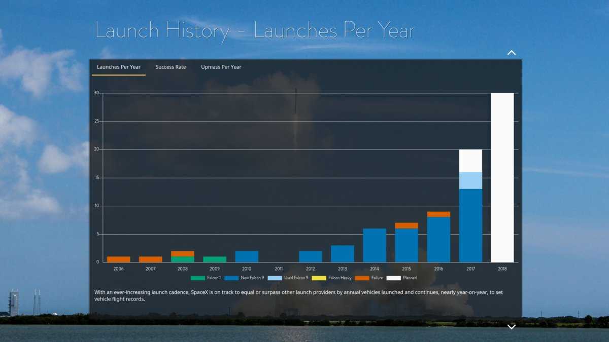Screen dimensions: 609x342
Task: Toggle New Falcon 9 legend entry
Action: tap(245, 278)
